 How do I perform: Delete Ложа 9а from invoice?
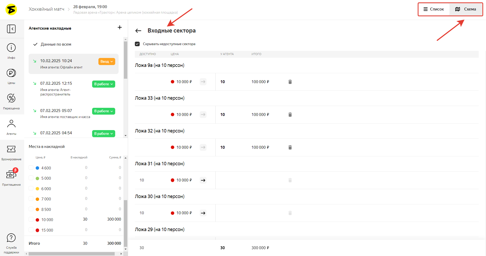(290, 82)
